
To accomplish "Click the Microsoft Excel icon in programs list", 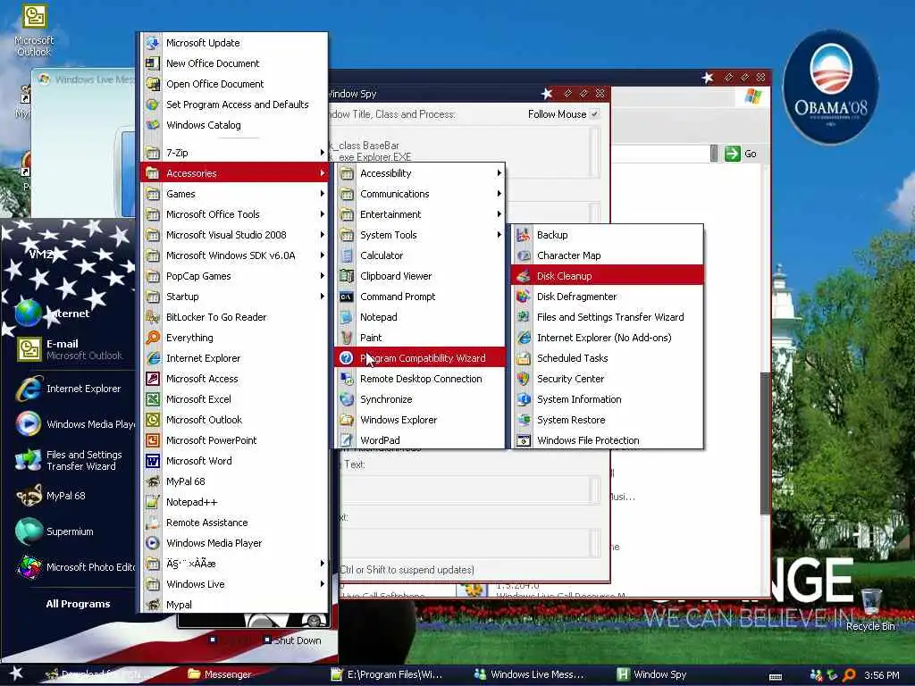I will click(x=152, y=399).
